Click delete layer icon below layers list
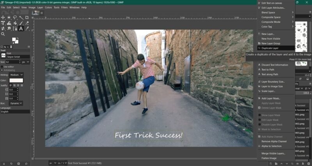 (x=308, y=164)
